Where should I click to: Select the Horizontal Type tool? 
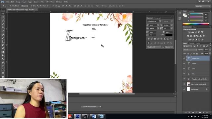3,66
